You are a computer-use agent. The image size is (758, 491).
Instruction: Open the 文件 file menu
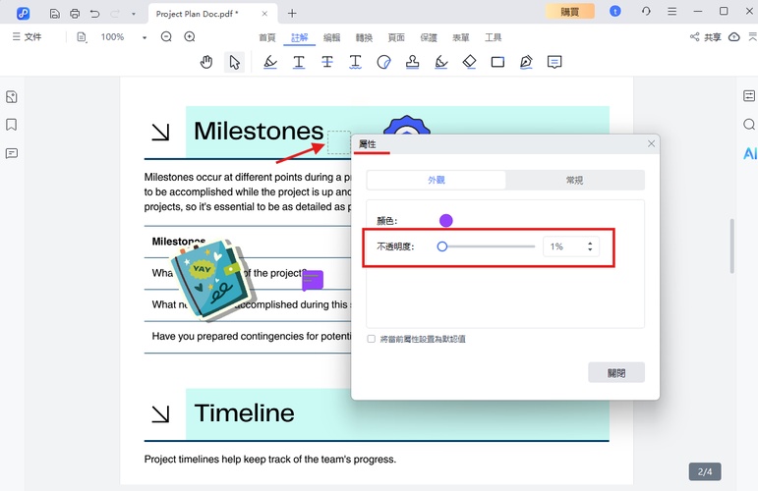[x=27, y=36]
